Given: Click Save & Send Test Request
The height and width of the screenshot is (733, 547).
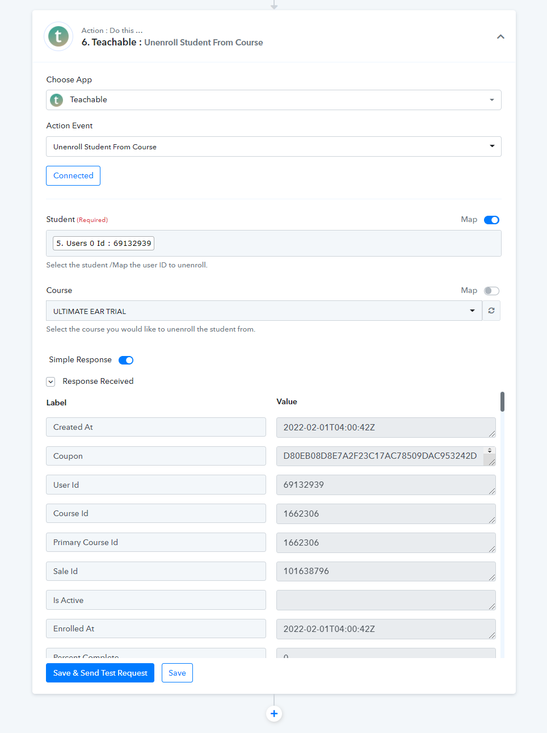Looking at the screenshot, I should click(x=100, y=673).
